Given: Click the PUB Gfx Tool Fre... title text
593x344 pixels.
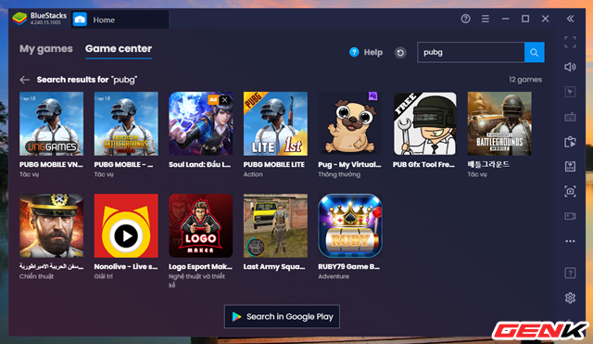Looking at the screenshot, I should 423,165.
